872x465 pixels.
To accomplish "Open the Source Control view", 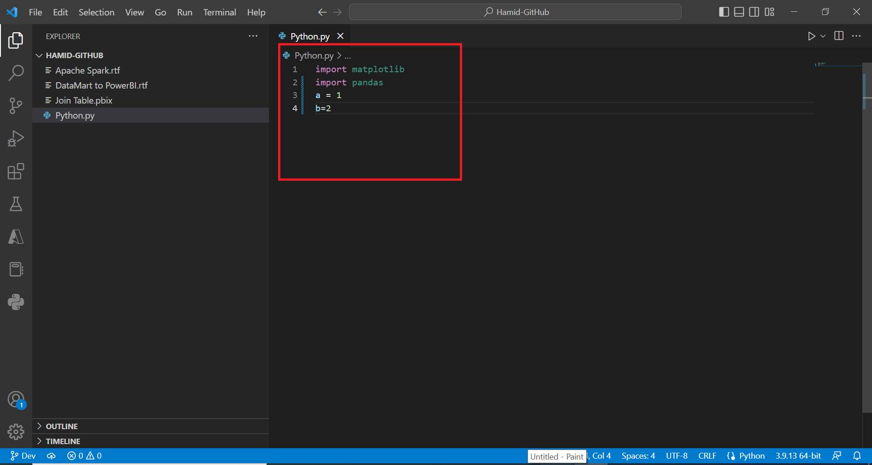I will pos(16,105).
